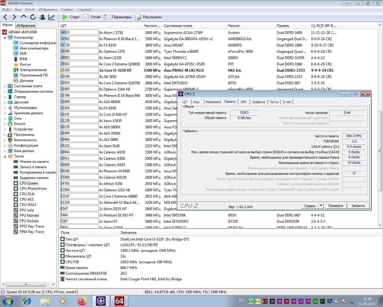This screenshot has width=383, height=307.
Task: Sort by the Системная плата column header
Action: 194,26
